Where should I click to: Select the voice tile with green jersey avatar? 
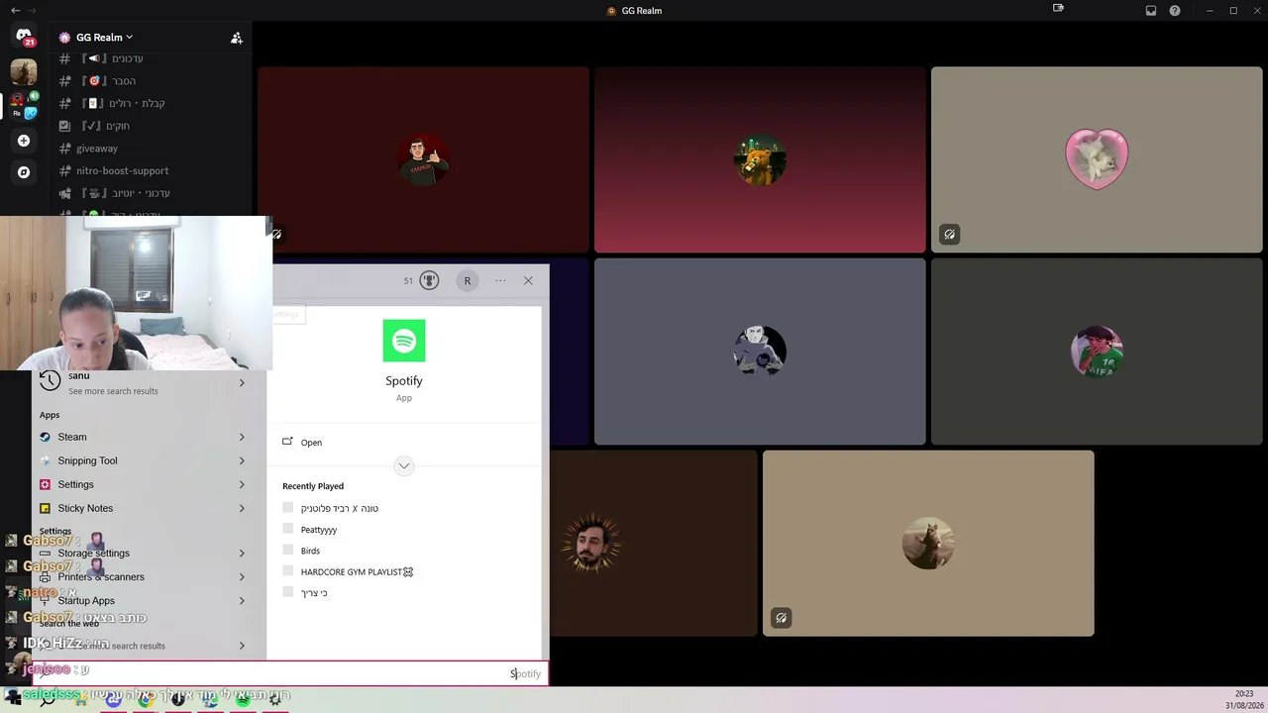[1097, 352]
